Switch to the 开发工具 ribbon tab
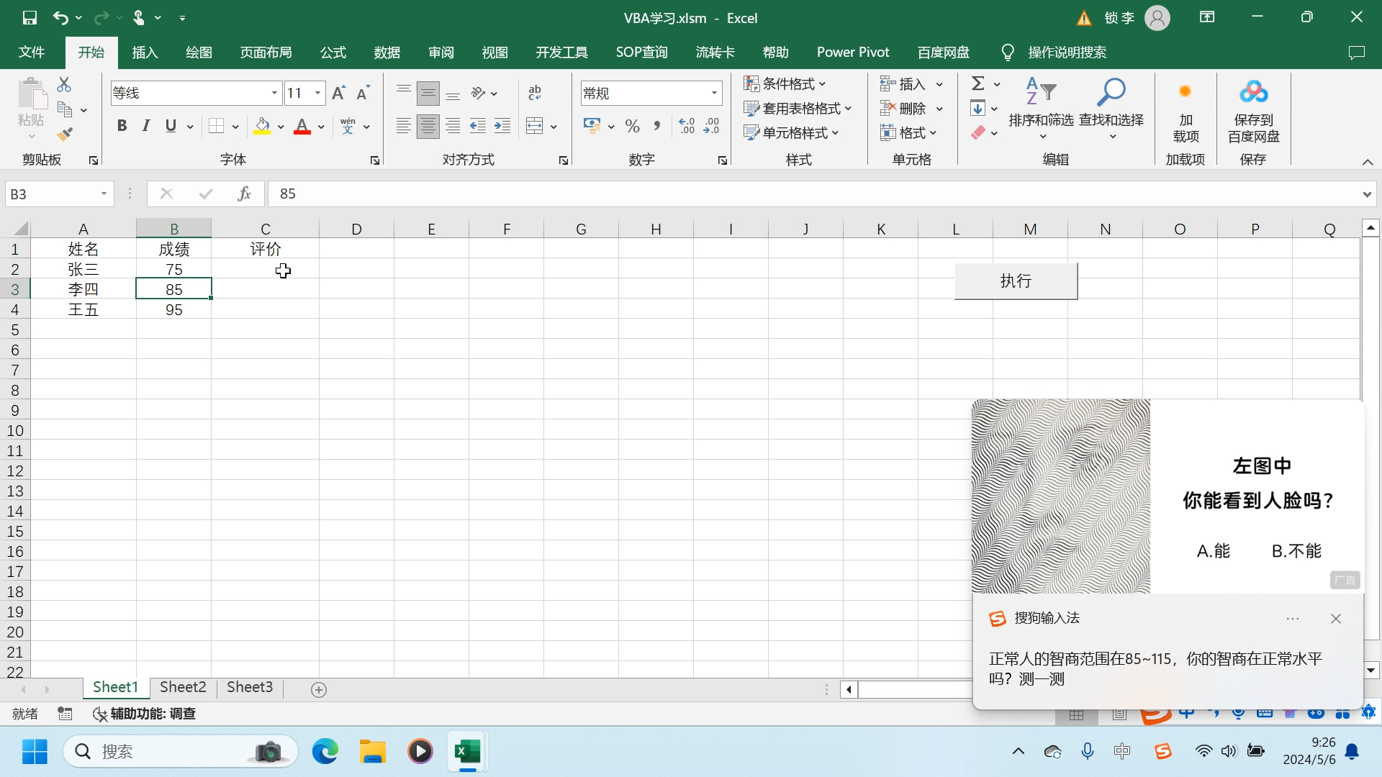 (x=561, y=52)
